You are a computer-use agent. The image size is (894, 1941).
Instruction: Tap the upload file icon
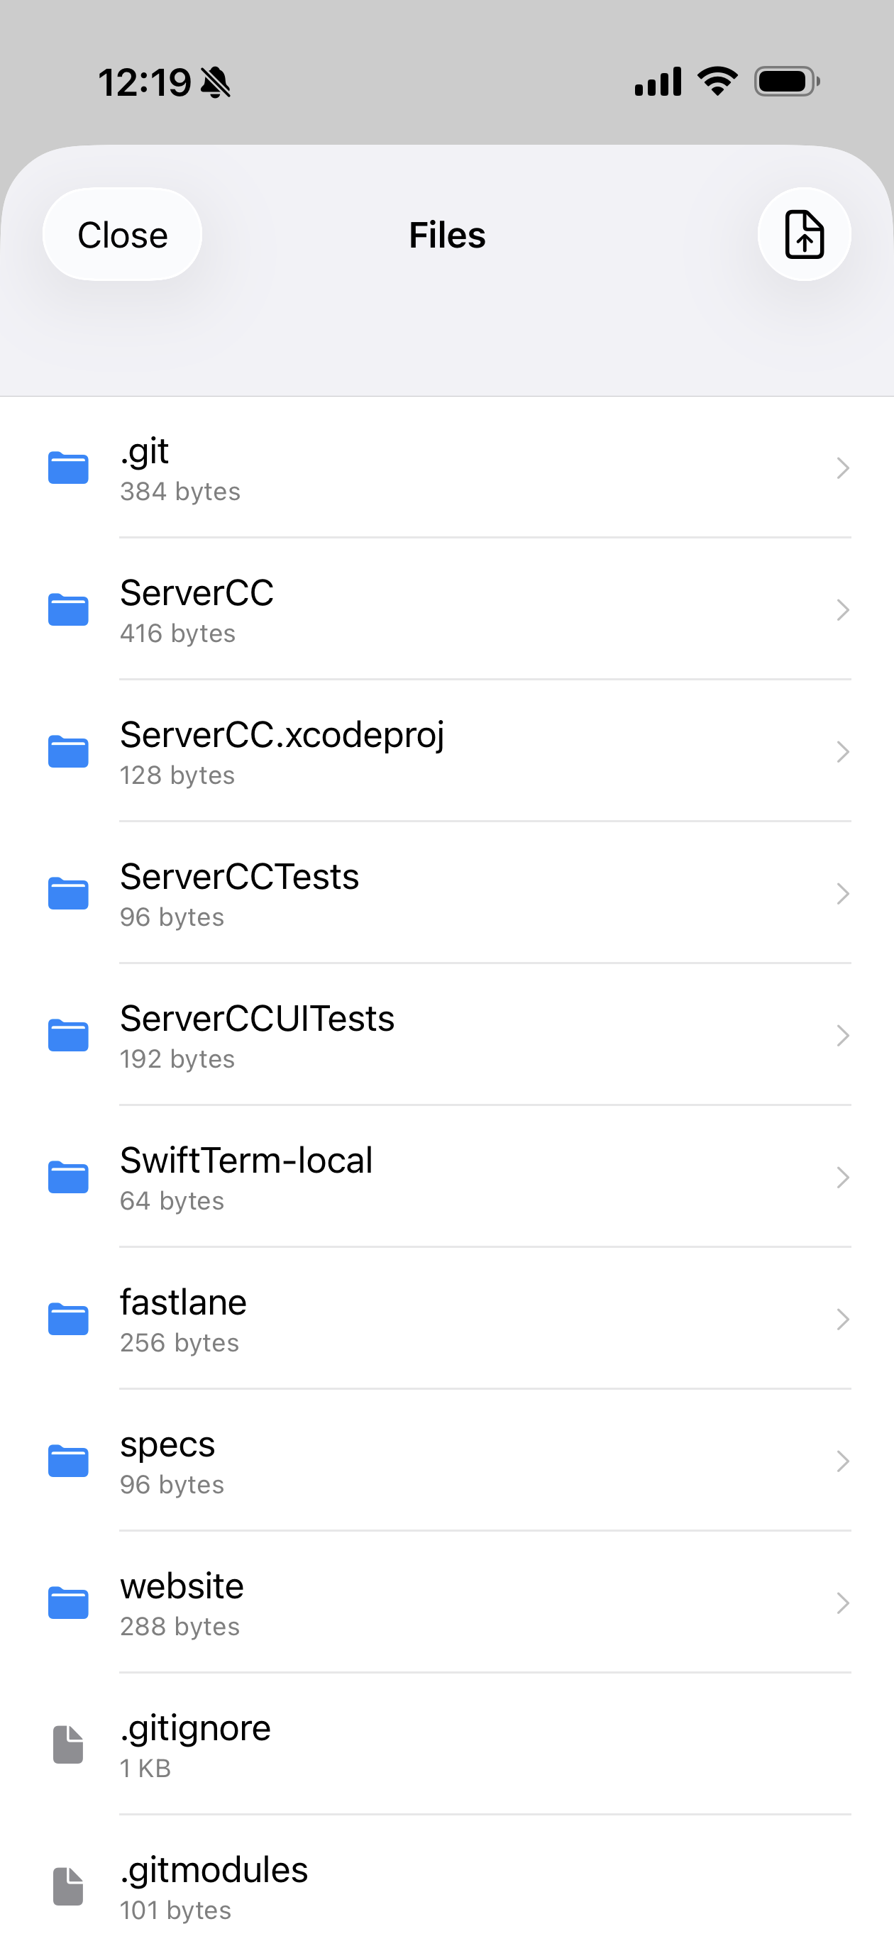tap(804, 234)
